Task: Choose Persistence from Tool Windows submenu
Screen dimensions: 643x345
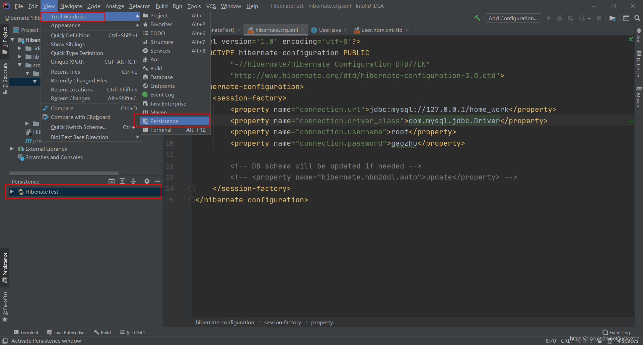Action: point(175,121)
